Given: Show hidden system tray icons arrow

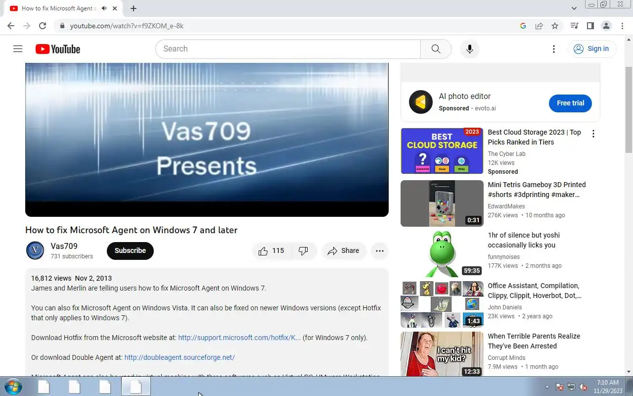Looking at the screenshot, I should [x=547, y=387].
